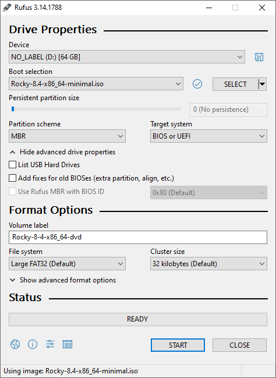Expand Show advanced format options

point(63,280)
